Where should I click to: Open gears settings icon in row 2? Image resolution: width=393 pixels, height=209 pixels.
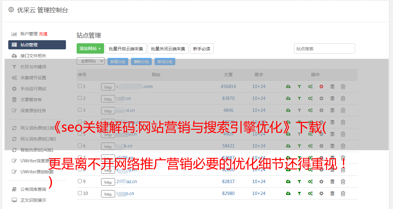310,98
